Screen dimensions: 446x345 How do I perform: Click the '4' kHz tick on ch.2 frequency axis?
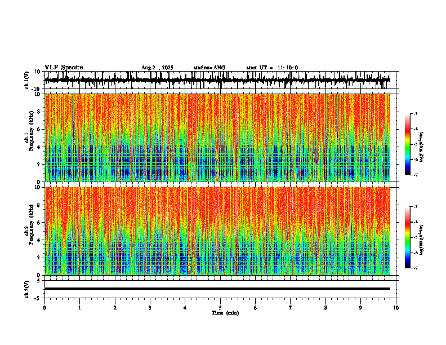coord(39,240)
